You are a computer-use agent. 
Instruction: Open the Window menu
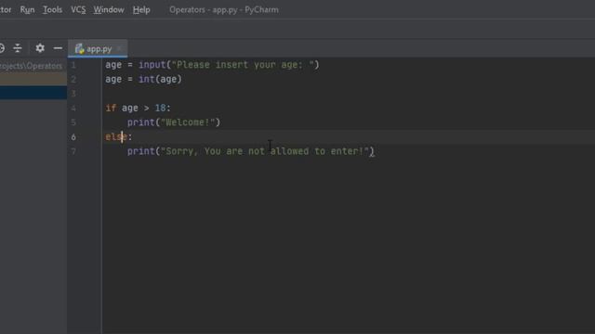[x=109, y=10]
